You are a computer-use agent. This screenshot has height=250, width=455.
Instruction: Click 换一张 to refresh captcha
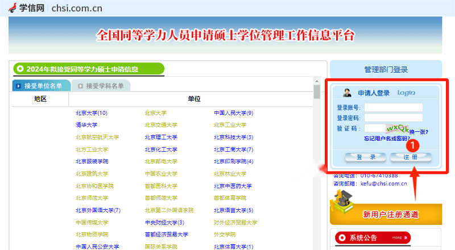[419, 132]
